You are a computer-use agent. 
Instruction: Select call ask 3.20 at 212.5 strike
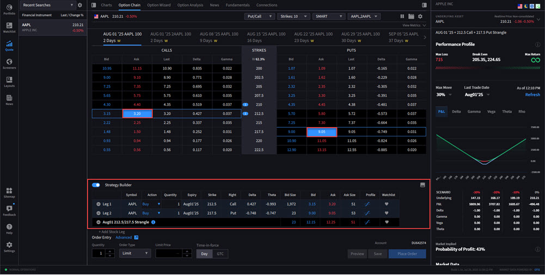point(137,114)
